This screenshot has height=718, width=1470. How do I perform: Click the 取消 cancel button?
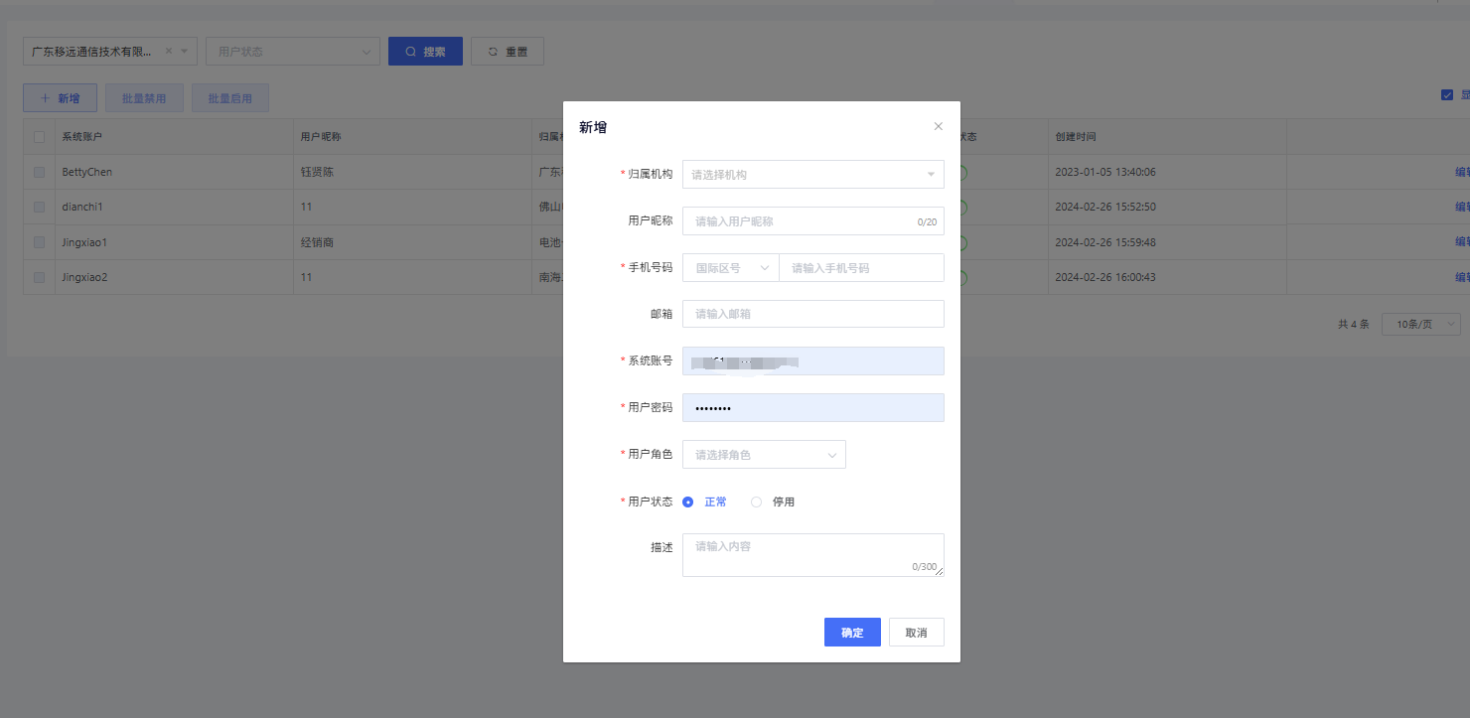tap(916, 633)
